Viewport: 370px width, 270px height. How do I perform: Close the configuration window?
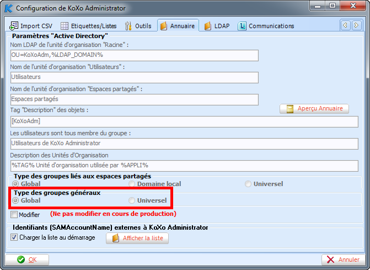pyautogui.click(x=353, y=6)
